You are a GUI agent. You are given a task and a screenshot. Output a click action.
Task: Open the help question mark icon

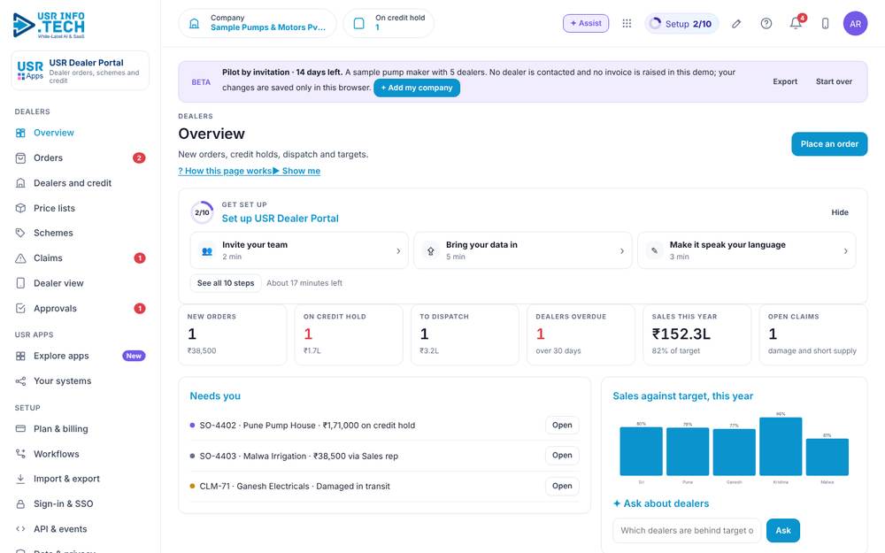tap(766, 24)
